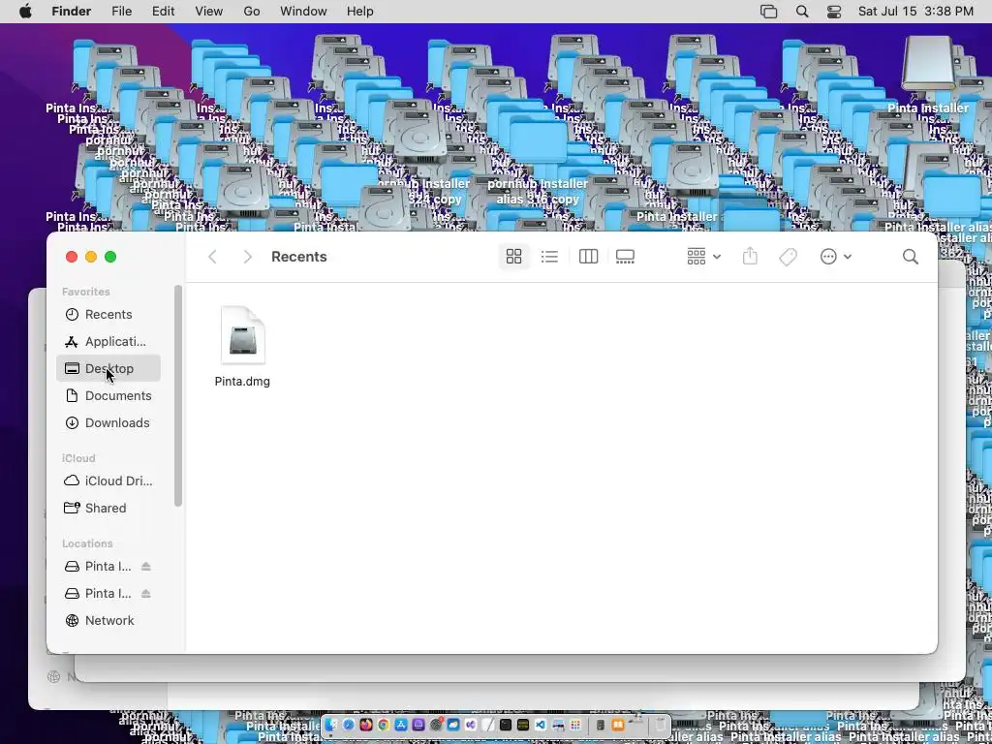The width and height of the screenshot is (992, 744).
Task: Launch Firefox from the Dock
Action: coord(365,725)
